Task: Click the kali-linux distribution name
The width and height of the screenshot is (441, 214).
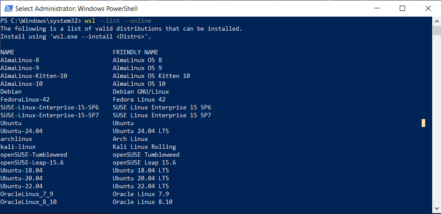Action: coord(18,147)
